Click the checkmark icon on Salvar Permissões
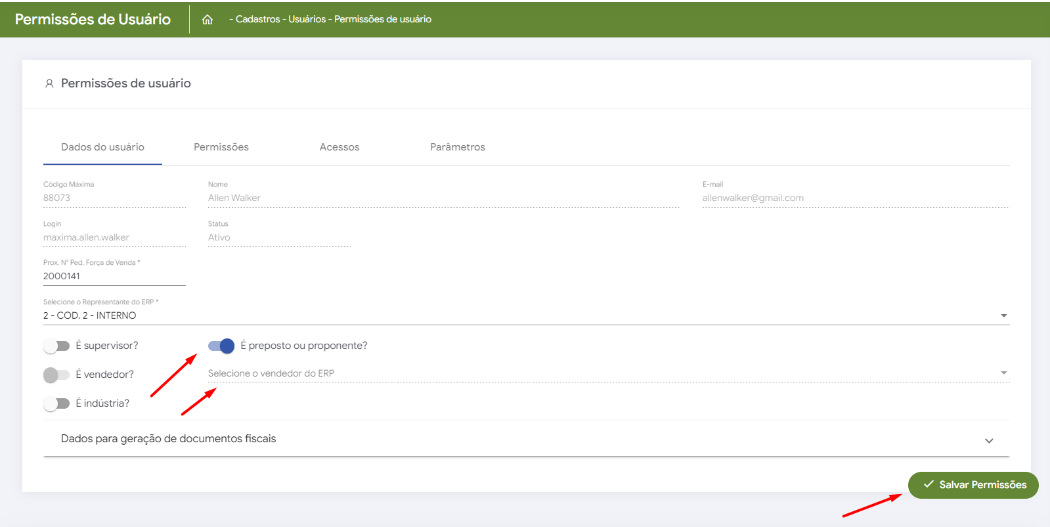Viewport: 1050px width, 527px height. pyautogui.click(x=929, y=484)
